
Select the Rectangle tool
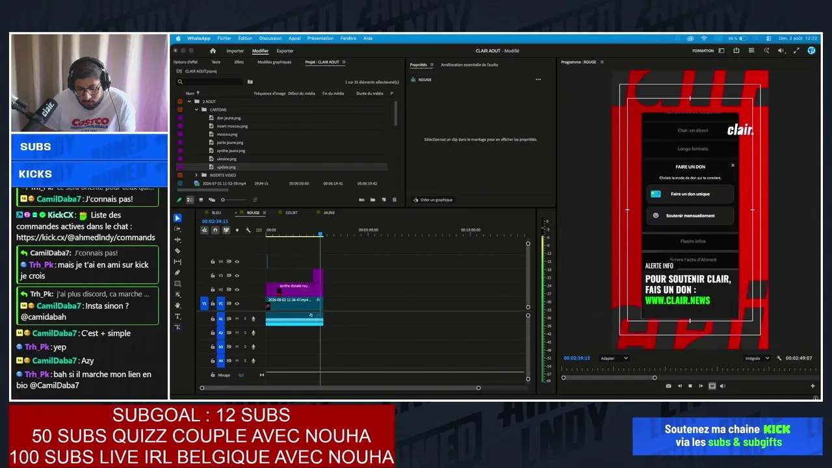tap(177, 283)
